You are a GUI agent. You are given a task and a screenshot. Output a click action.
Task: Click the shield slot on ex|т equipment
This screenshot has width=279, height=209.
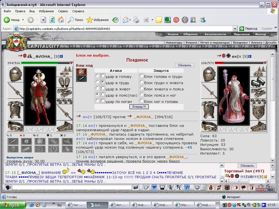pyautogui.click(x=258, y=112)
